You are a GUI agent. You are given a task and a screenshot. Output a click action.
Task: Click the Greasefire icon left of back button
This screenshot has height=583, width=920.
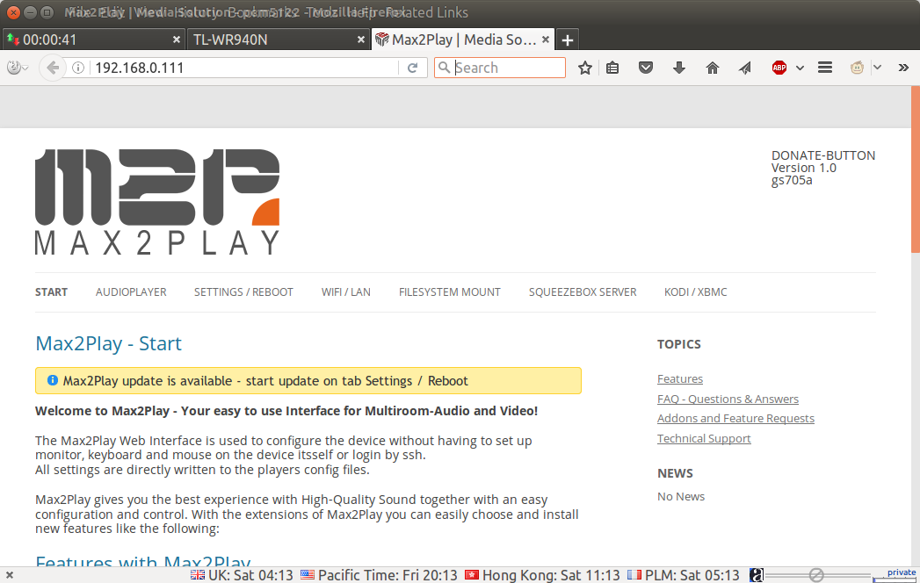click(x=14, y=68)
